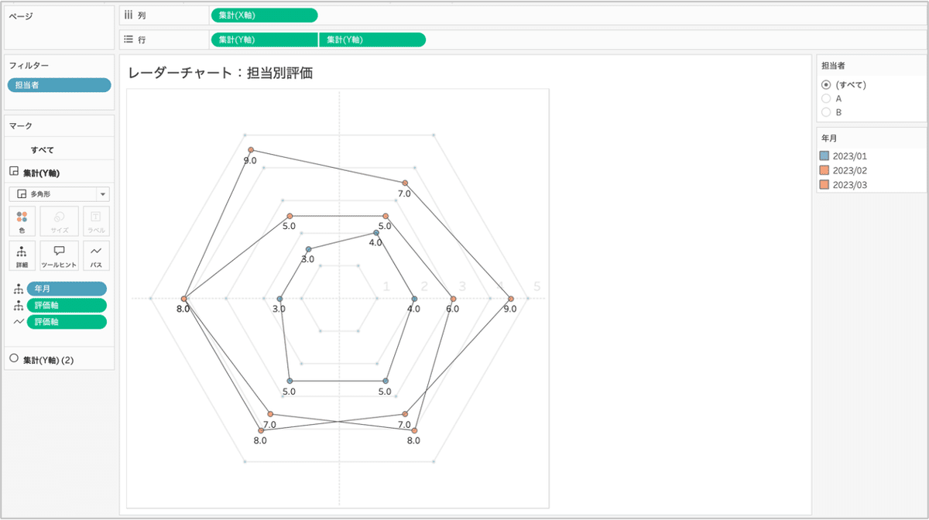
Task: Click the chart title レーダーチャート：担当別評価
Action: [x=219, y=73]
